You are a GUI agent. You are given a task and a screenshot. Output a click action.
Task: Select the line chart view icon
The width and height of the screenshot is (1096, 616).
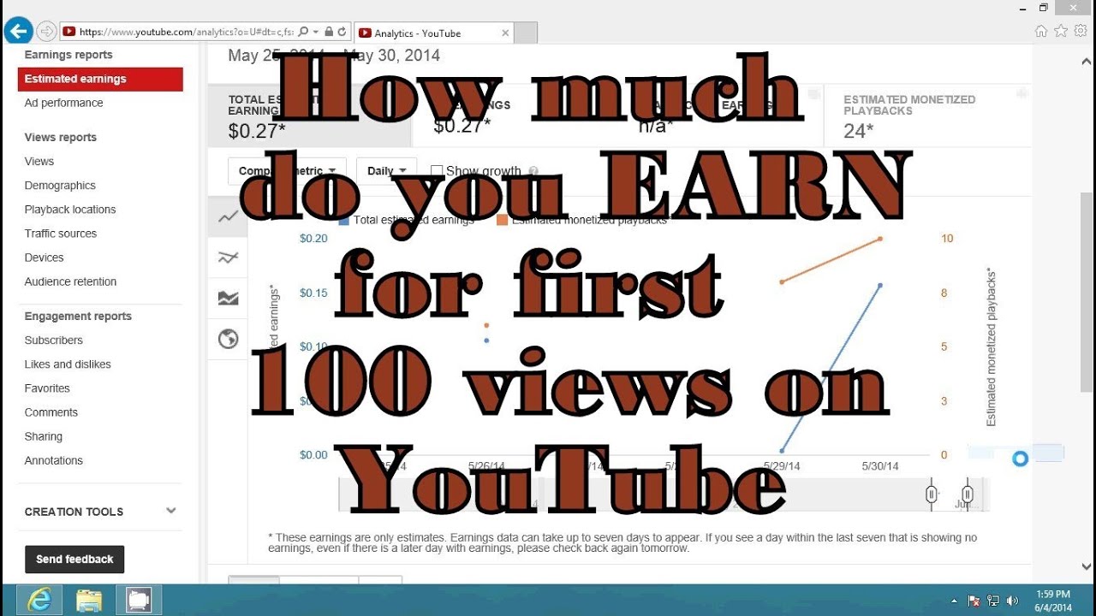pyautogui.click(x=228, y=217)
